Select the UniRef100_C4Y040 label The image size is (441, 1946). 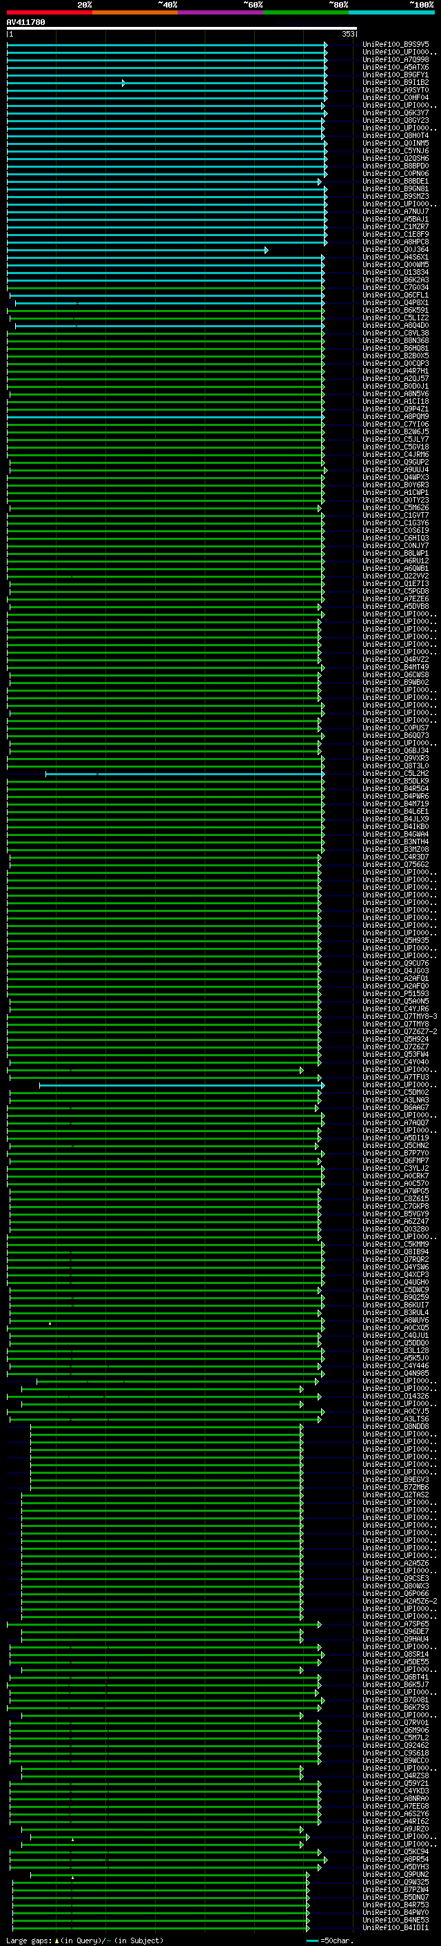click(x=396, y=1062)
